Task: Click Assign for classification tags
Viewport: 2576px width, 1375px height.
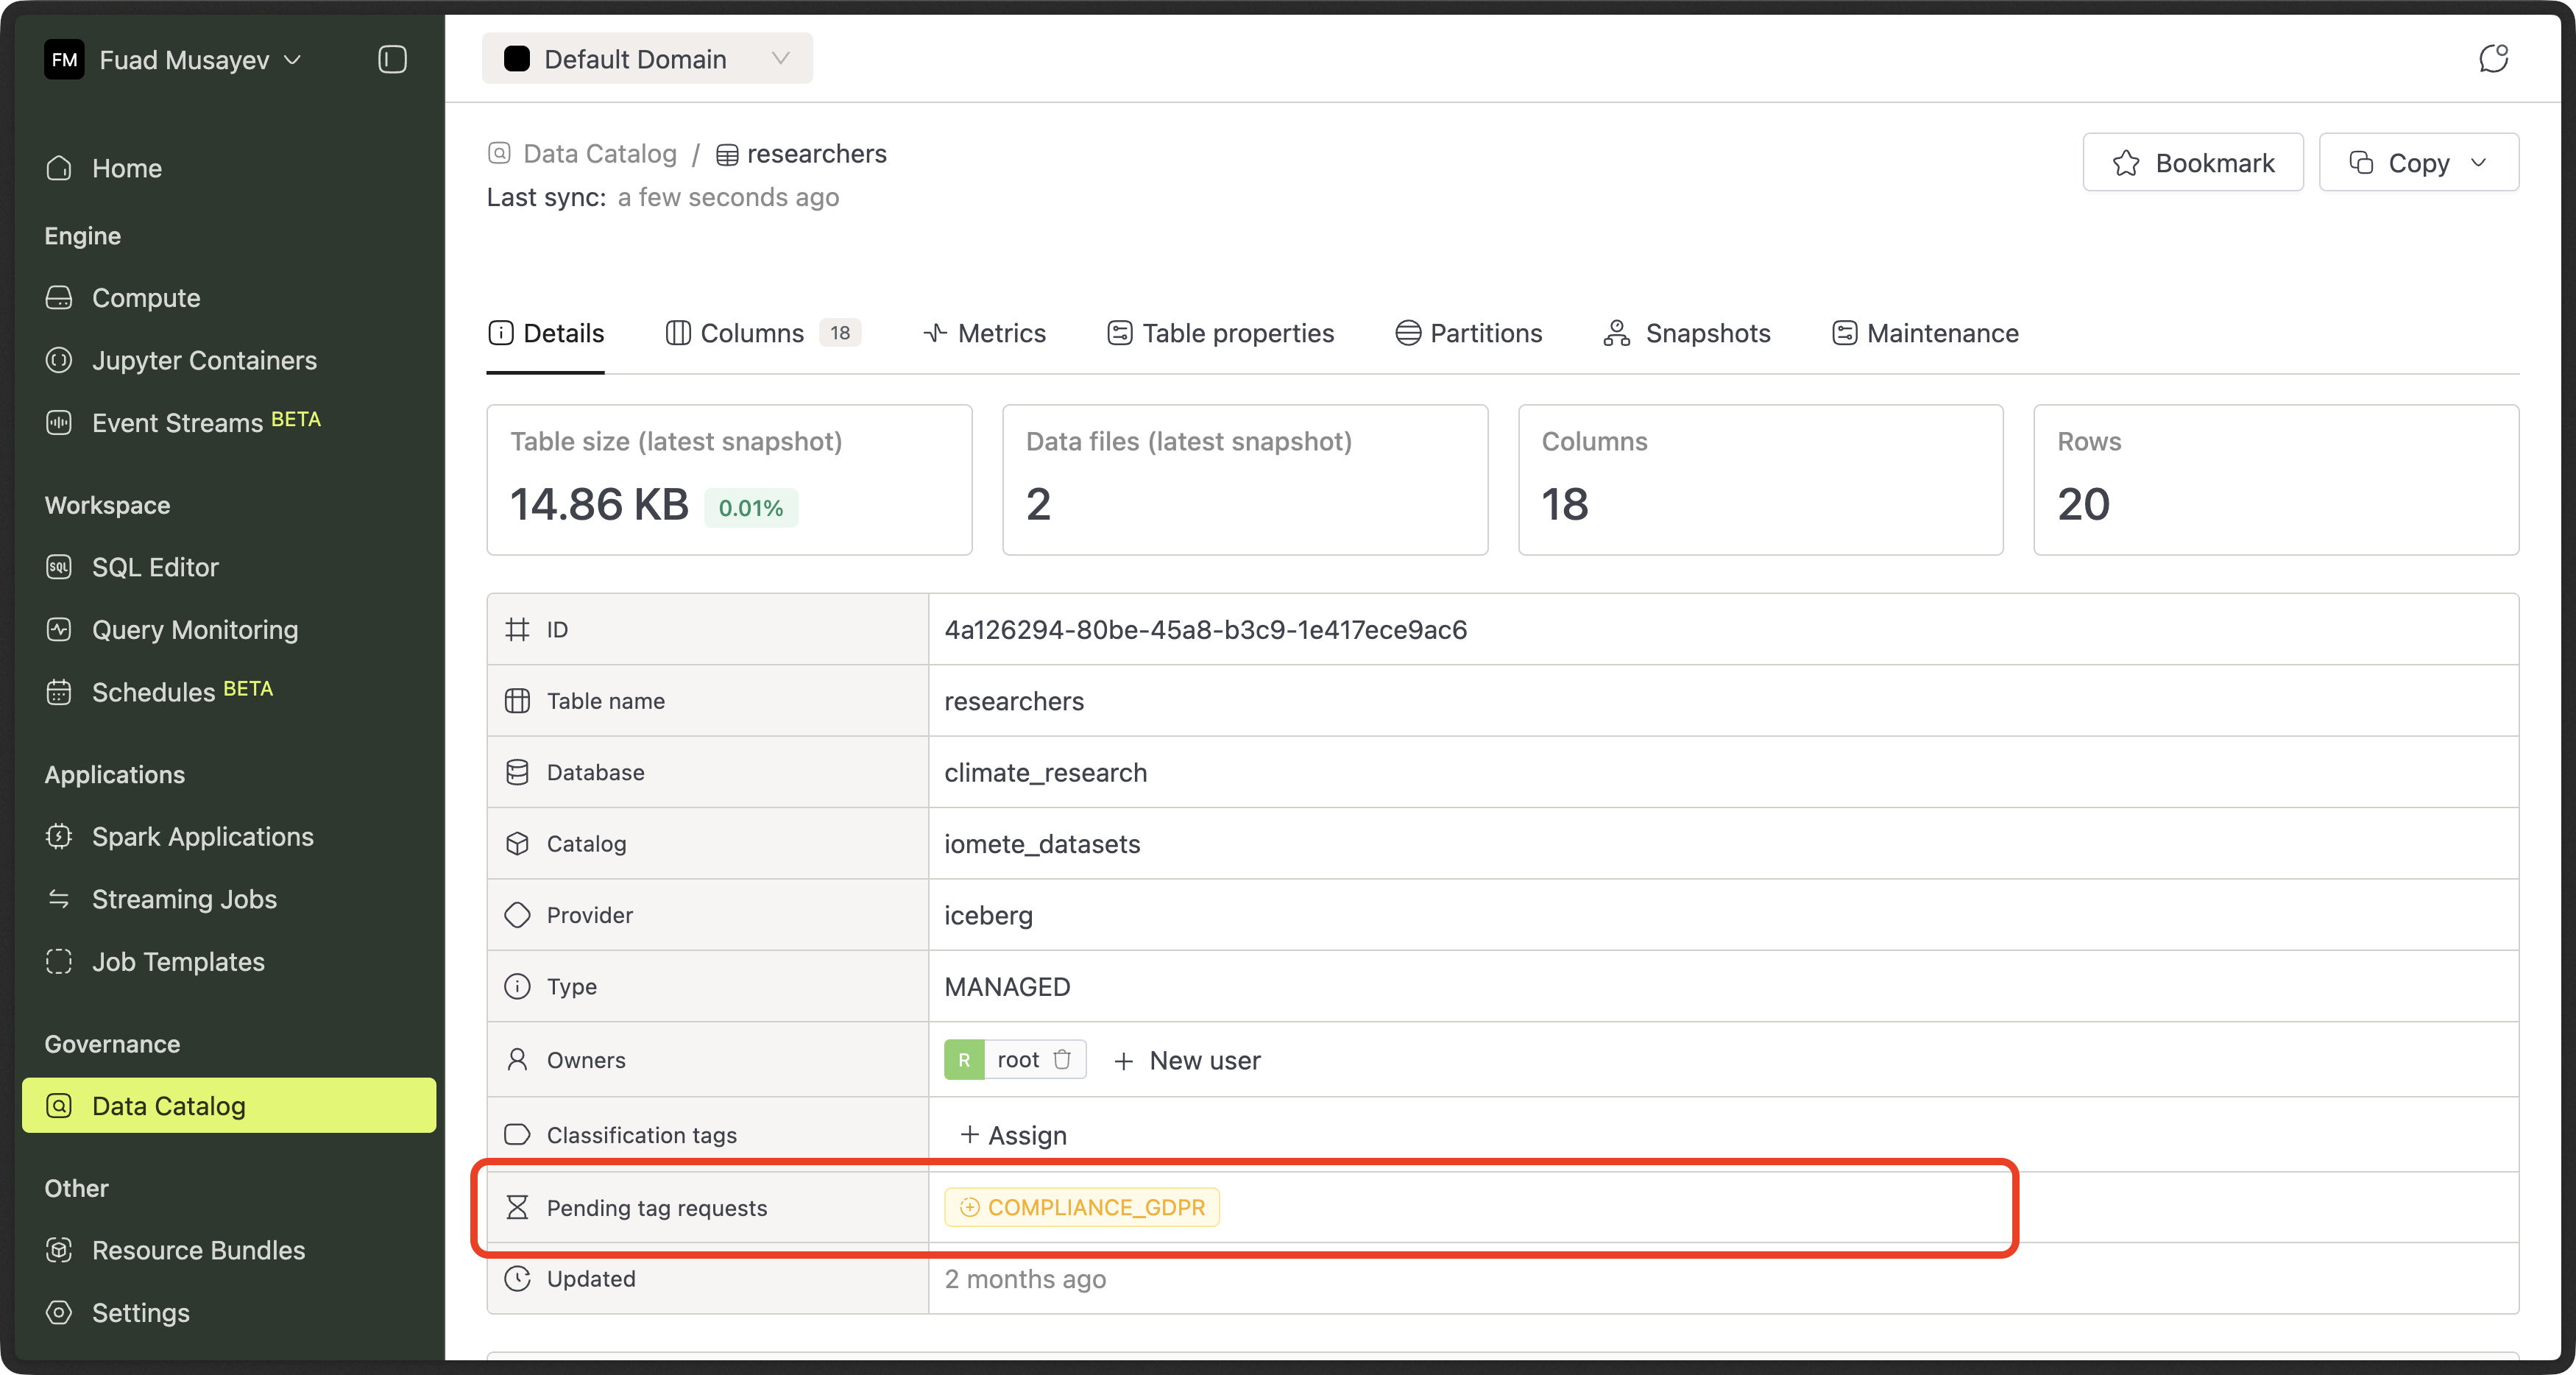Action: (x=1014, y=1135)
